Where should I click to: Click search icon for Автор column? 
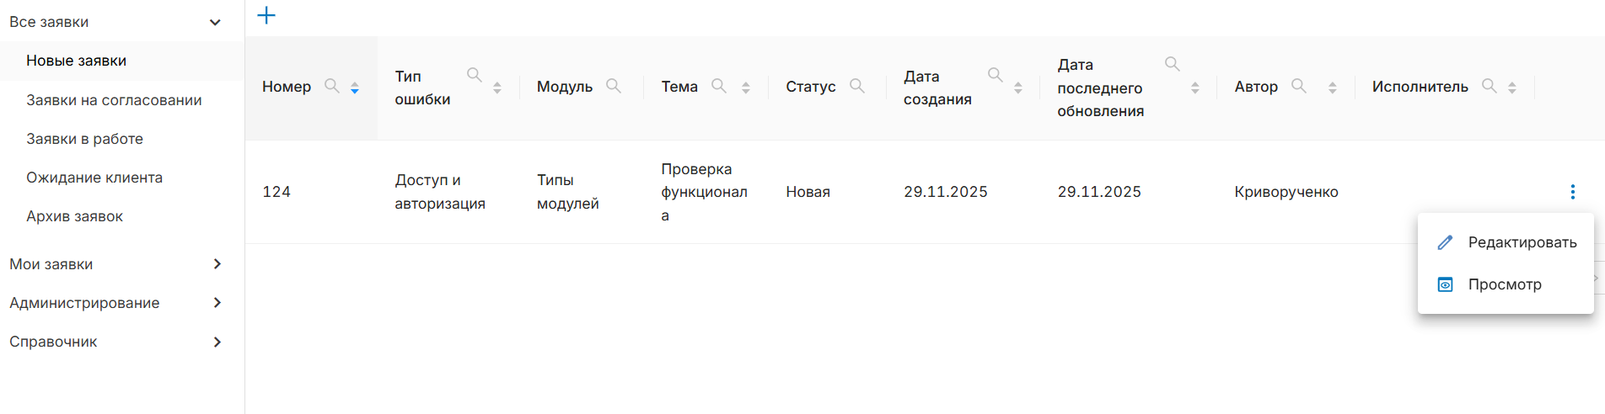1299,86
